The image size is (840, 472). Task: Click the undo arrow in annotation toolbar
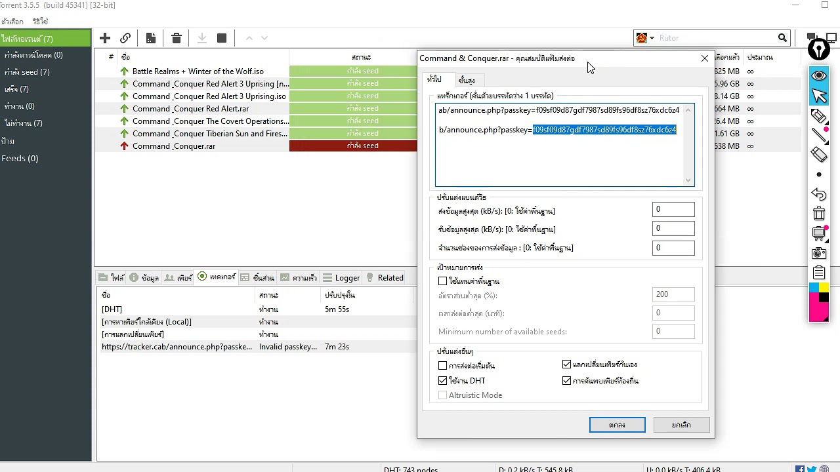pyautogui.click(x=819, y=195)
